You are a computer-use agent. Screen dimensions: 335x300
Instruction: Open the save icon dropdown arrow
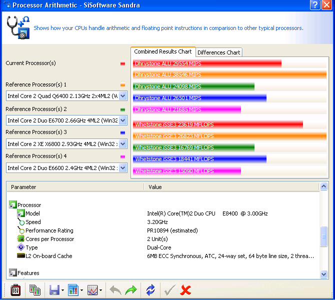click(62, 290)
